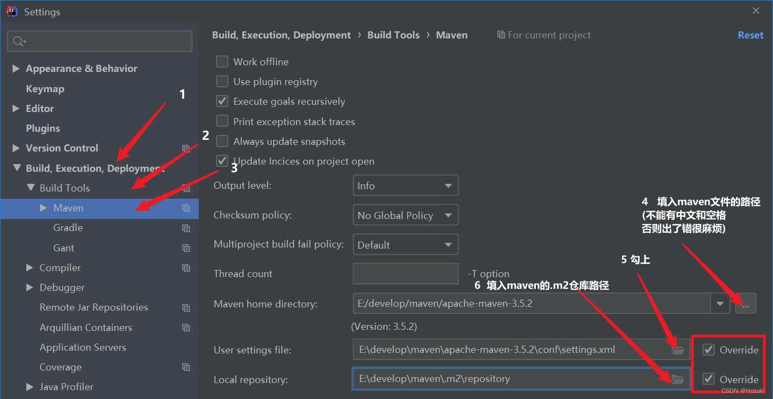The image size is (773, 399).
Task: Enable Always update snapshots checkbox
Action: [x=222, y=141]
